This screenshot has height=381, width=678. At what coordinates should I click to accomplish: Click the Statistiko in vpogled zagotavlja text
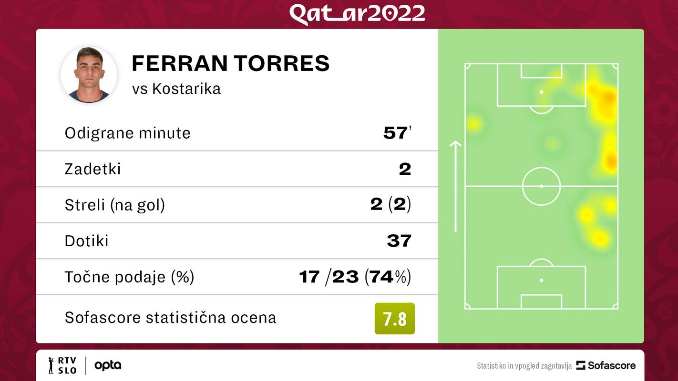(524, 366)
